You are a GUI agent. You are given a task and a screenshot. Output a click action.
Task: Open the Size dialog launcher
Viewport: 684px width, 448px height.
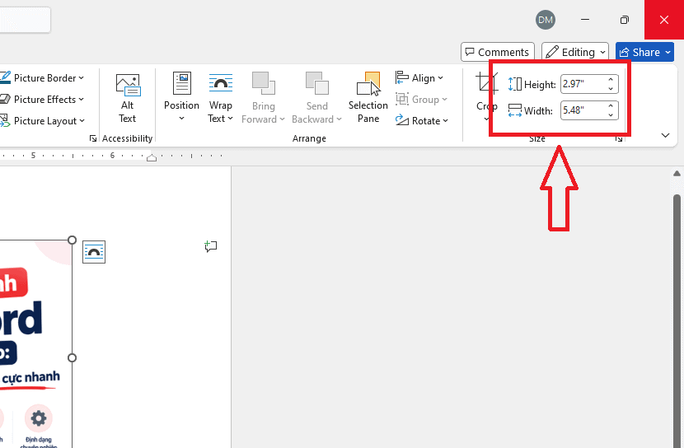619,138
